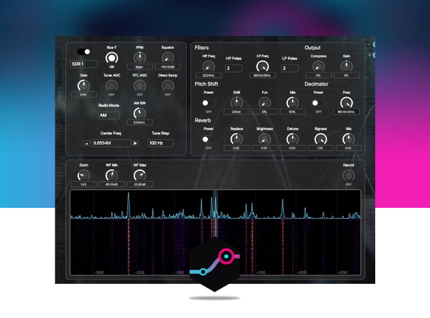Click the Pitch Shift Mix knob

click(x=292, y=103)
